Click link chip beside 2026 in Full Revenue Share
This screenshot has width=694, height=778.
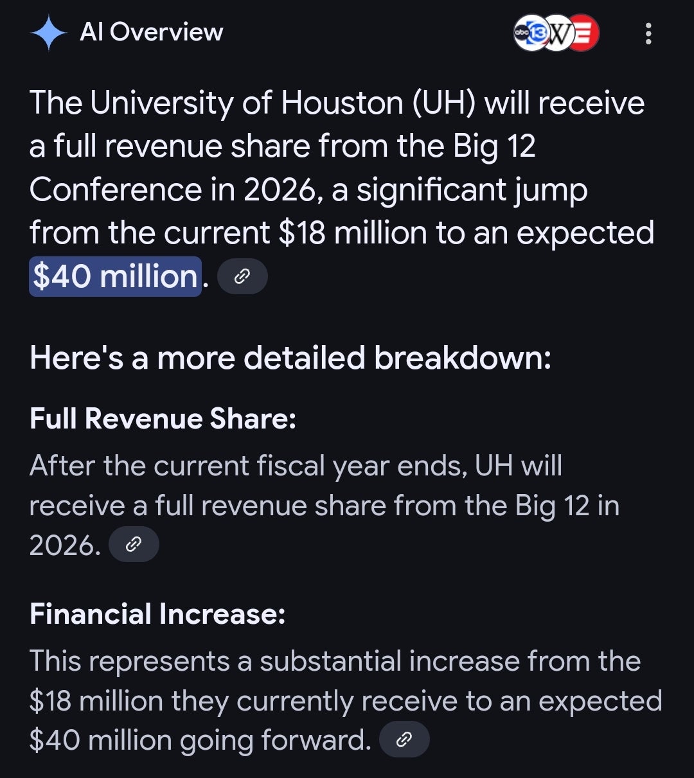[x=134, y=545]
